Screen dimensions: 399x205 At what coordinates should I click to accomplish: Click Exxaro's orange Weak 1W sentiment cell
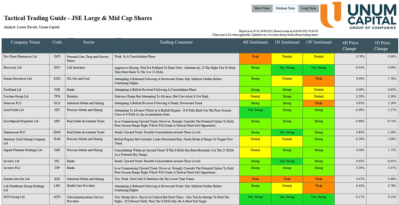pyautogui.click(x=318, y=81)
